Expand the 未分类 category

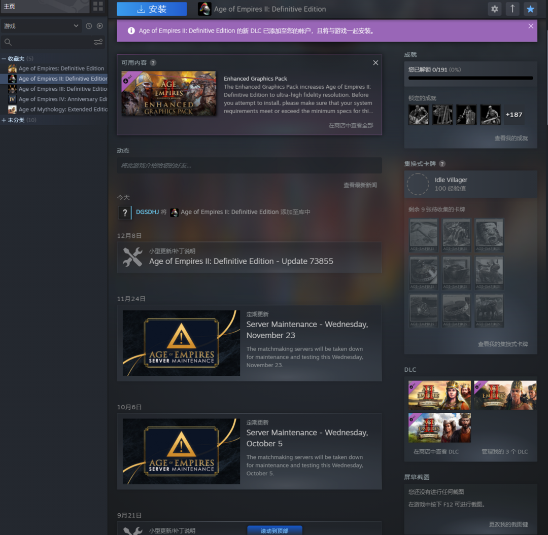click(4, 120)
